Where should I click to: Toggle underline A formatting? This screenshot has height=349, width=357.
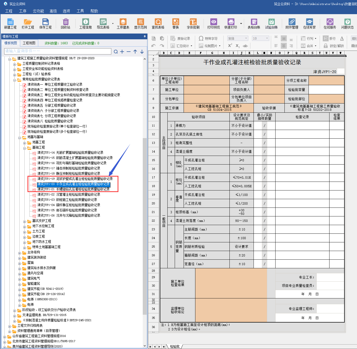pos(342,39)
